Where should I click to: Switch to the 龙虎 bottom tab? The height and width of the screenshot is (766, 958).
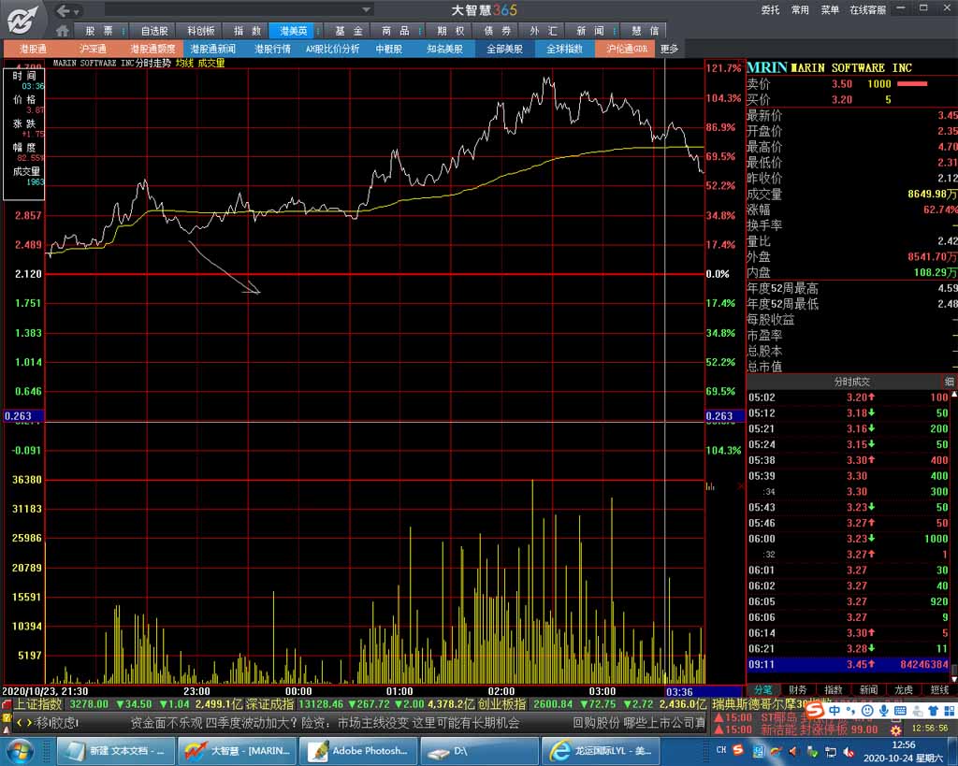click(x=904, y=689)
